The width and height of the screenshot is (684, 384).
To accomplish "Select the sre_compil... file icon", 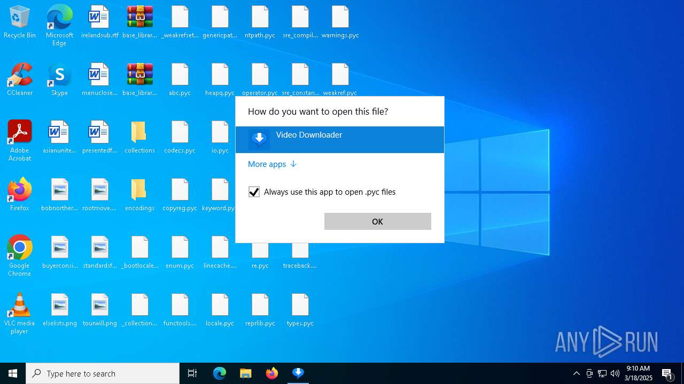I will coord(300,22).
